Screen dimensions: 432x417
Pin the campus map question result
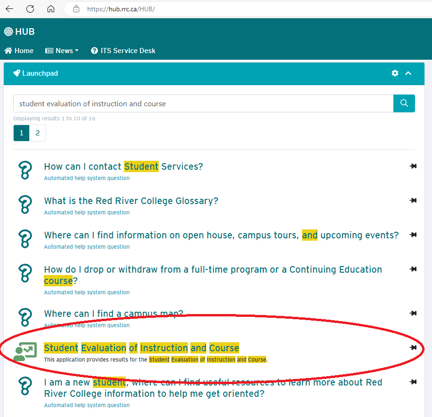[413, 313]
